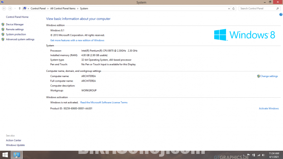The image size is (283, 159).
Task: Expand chevron after All Control Panel Items
Action: pyautogui.click(x=78, y=9)
